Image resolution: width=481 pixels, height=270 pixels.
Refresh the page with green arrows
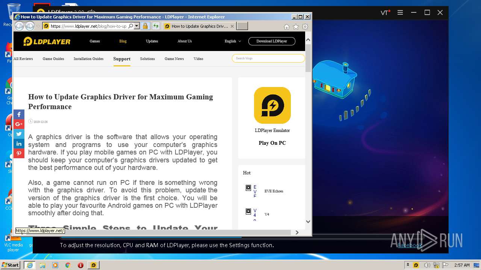156,26
